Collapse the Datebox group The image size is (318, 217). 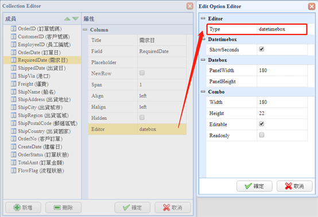[203, 60]
